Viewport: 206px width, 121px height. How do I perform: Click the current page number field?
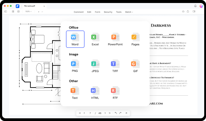tap(90, 113)
